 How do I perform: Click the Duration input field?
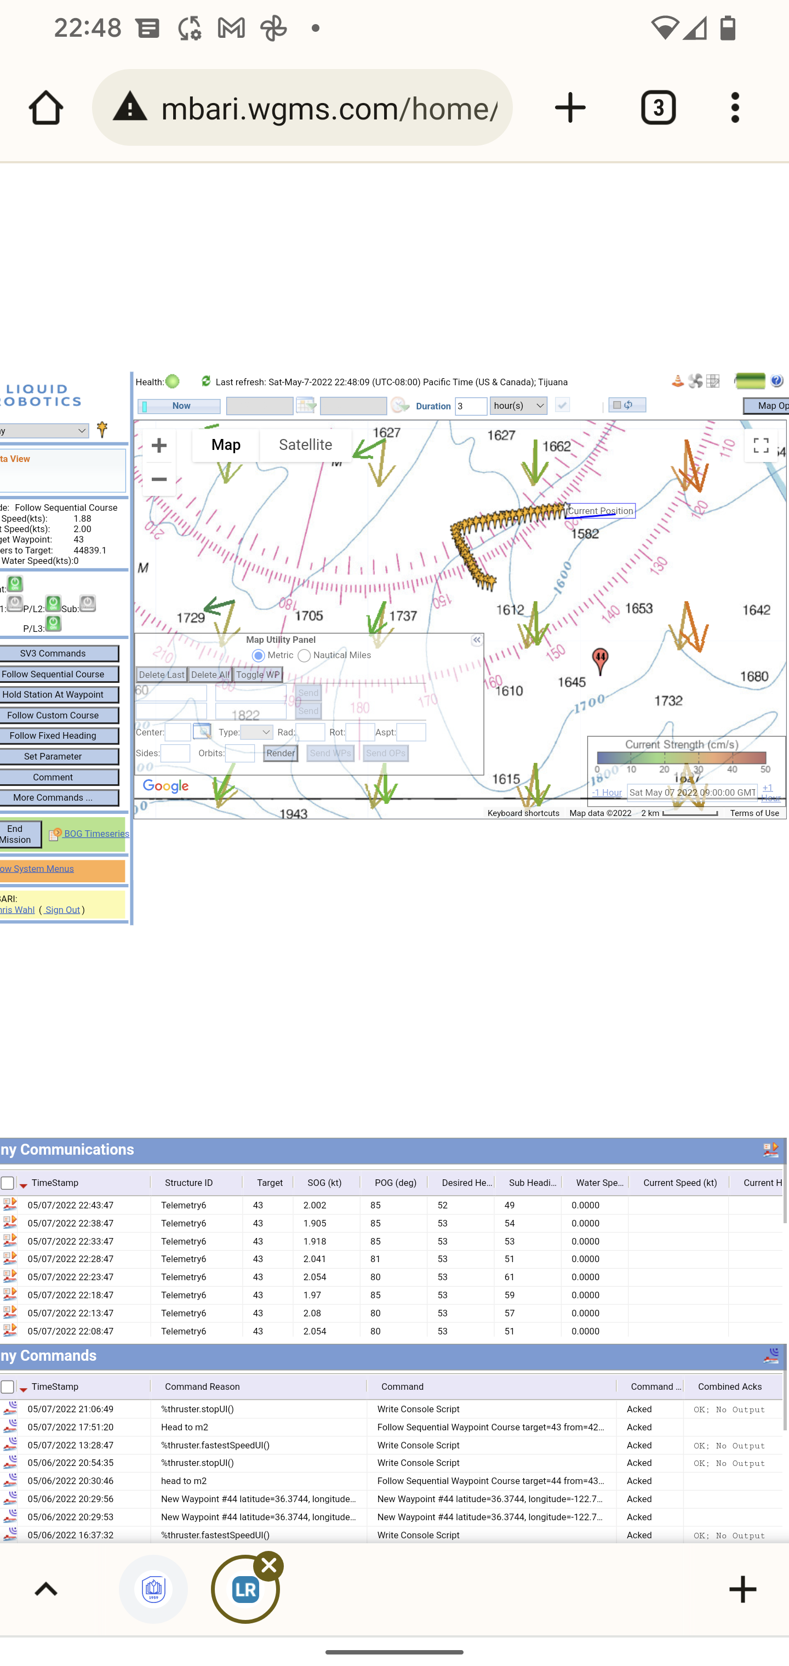point(471,406)
